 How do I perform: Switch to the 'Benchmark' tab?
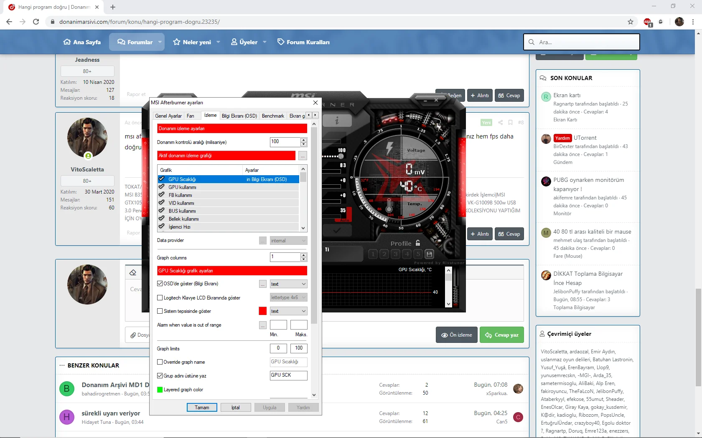point(273,116)
